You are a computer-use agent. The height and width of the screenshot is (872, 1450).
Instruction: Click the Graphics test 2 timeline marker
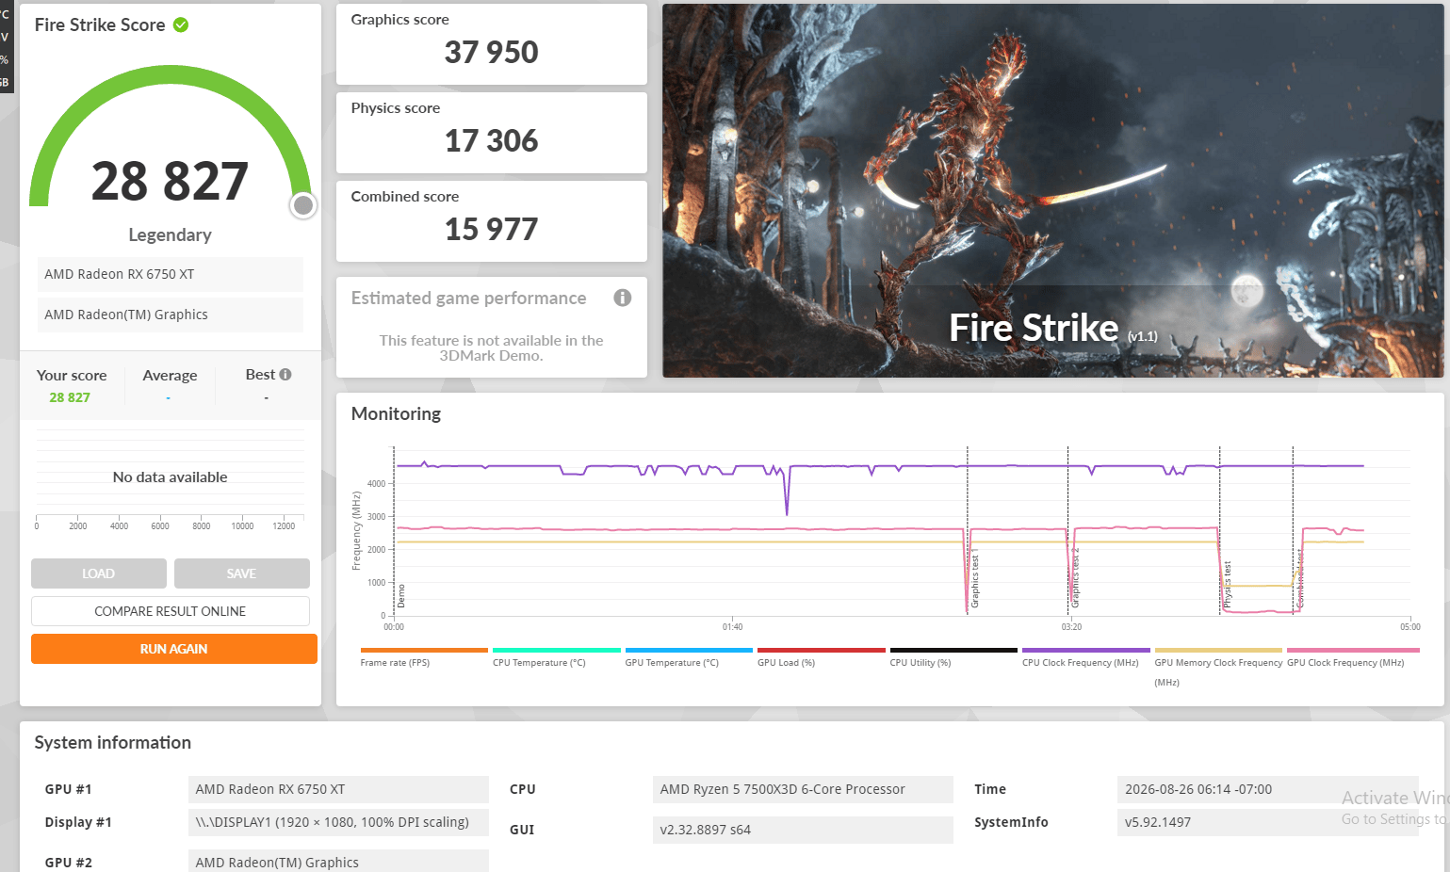(x=1075, y=578)
